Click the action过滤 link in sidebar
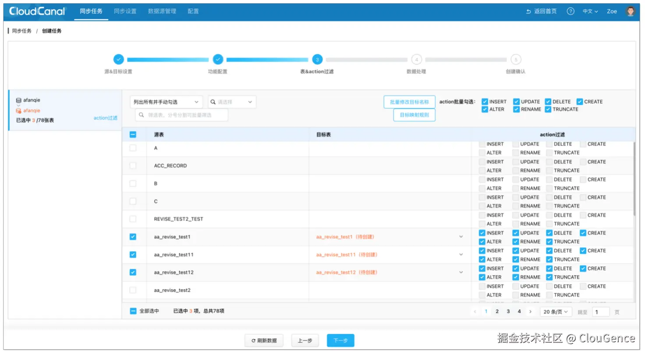 [x=105, y=118]
